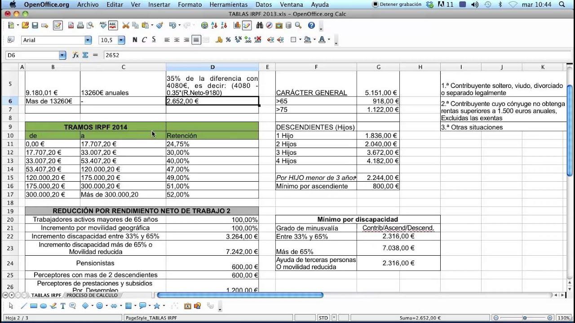The height and width of the screenshot is (323, 575).
Task: Select the Text tool in drawing toolbar
Action: tap(63, 306)
